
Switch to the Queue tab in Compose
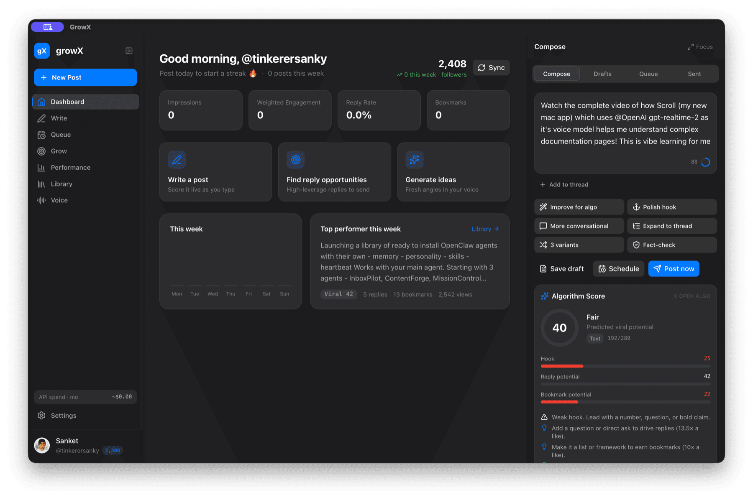(648, 74)
